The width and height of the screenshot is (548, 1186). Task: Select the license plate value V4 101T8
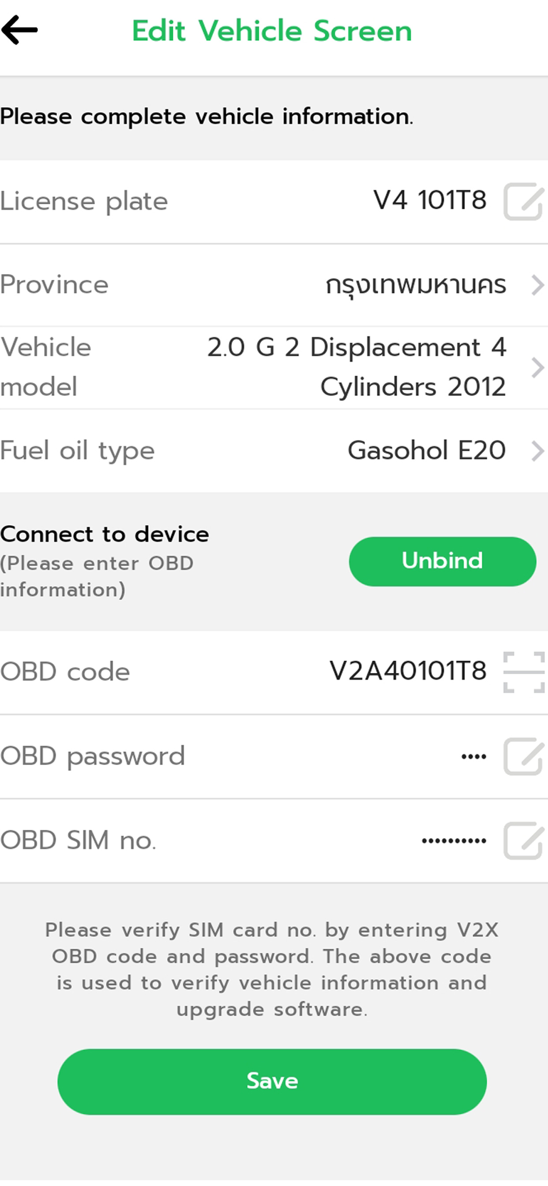click(x=430, y=200)
